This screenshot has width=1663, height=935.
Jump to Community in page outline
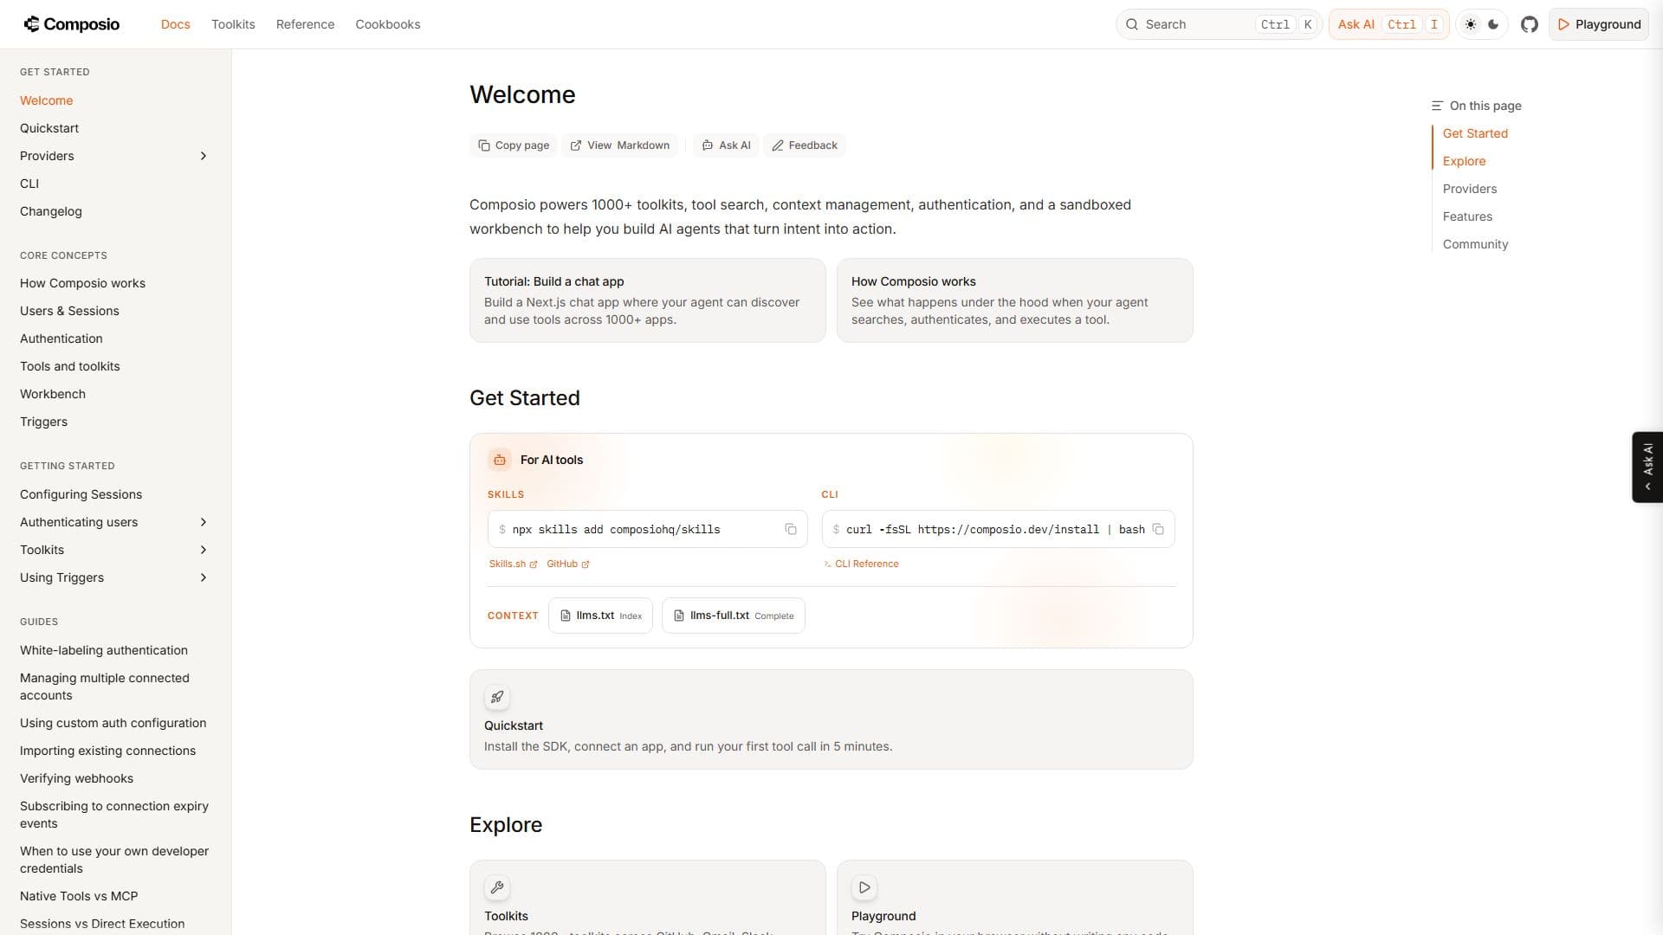tap(1475, 244)
